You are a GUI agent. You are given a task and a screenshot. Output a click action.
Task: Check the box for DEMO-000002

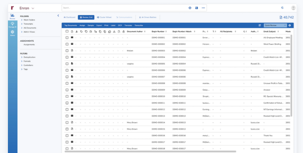pos(67,44)
